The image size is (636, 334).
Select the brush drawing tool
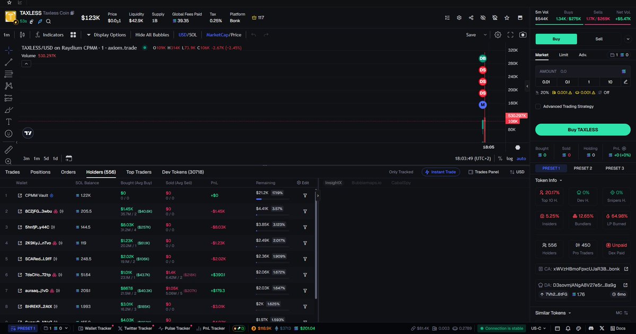[8, 110]
